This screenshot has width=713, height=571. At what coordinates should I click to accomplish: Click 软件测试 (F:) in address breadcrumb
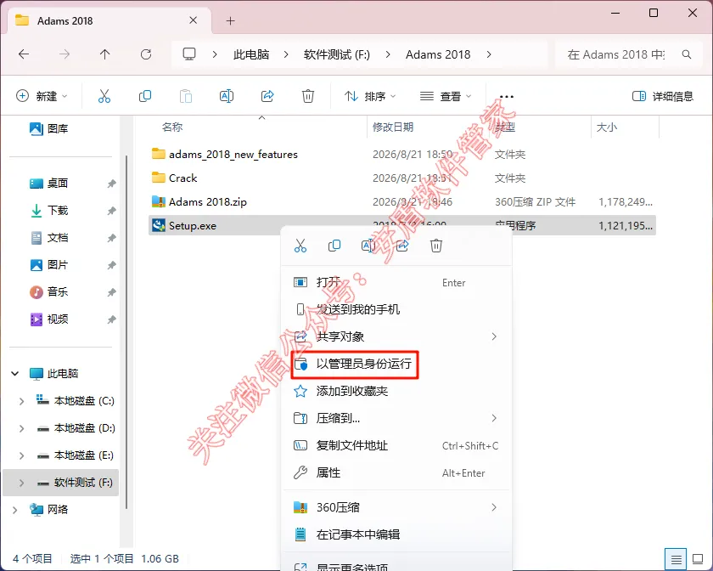click(x=336, y=54)
